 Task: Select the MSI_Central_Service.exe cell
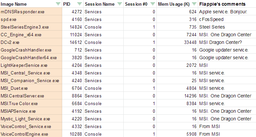(31, 73)
